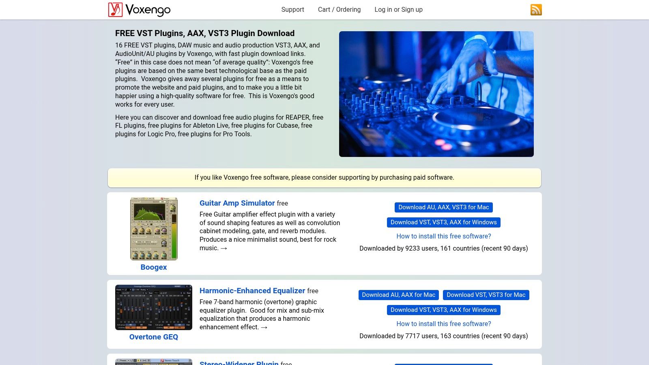Download Overtone GEQ VST, VST3 for Mac
Image resolution: width=649 pixels, height=365 pixels.
tap(486, 295)
